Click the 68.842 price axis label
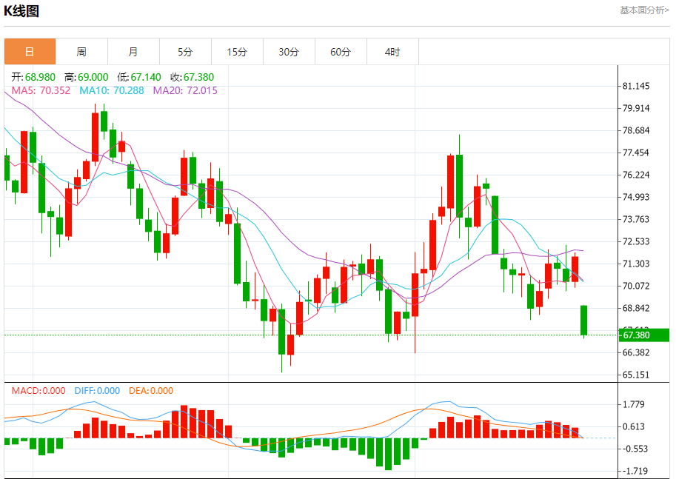676x479 pixels. tap(636, 308)
